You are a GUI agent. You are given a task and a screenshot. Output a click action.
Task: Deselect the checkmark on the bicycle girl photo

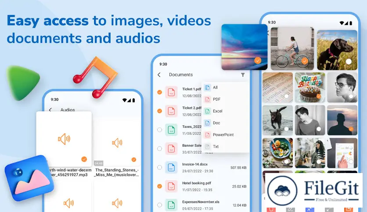click(x=305, y=61)
